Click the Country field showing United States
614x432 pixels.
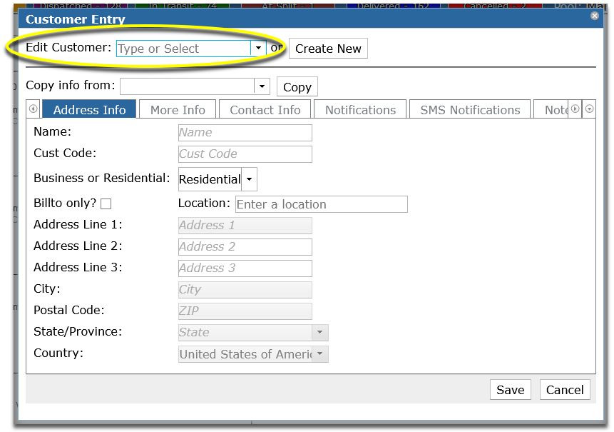point(245,354)
